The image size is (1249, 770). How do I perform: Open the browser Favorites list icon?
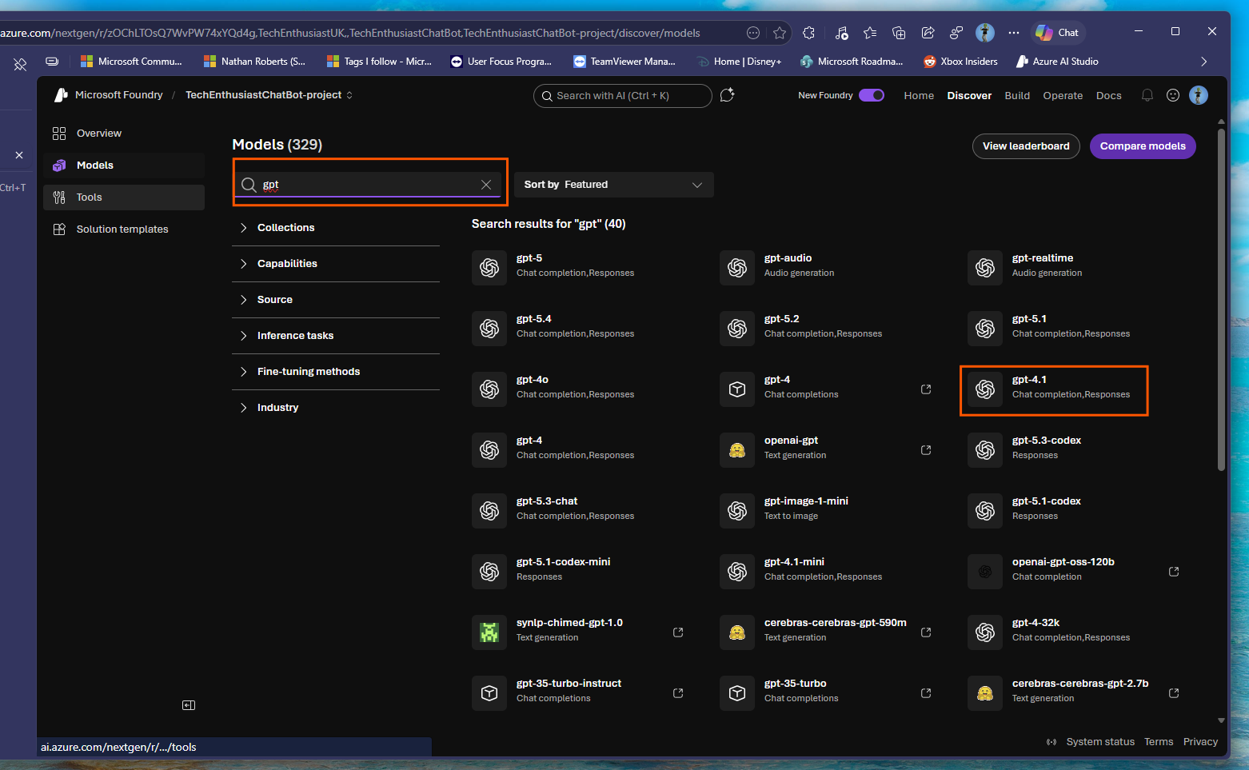[x=870, y=33]
